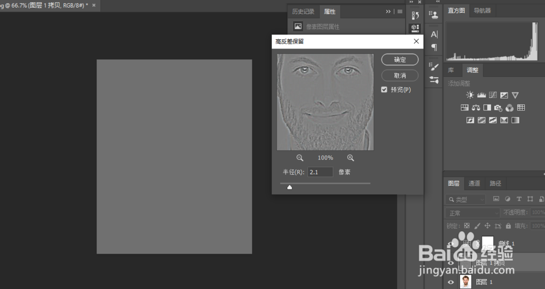The height and width of the screenshot is (289, 545).
Task: Confirm High Pass with 确定
Action: click(x=399, y=60)
